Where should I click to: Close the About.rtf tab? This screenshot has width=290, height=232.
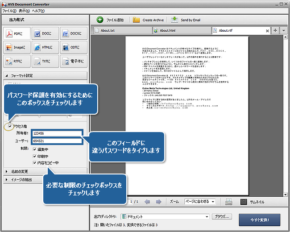pos(267,31)
